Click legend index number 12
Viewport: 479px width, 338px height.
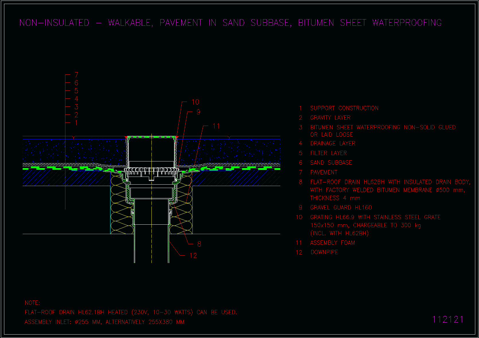299,252
